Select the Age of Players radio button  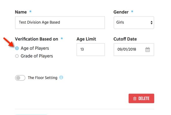[x=17, y=48]
